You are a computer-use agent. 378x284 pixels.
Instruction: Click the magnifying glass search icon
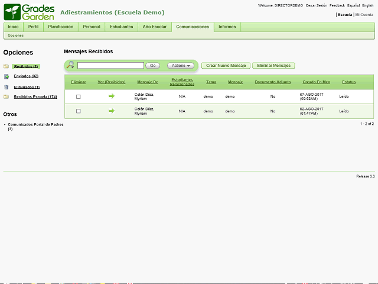[x=70, y=65]
